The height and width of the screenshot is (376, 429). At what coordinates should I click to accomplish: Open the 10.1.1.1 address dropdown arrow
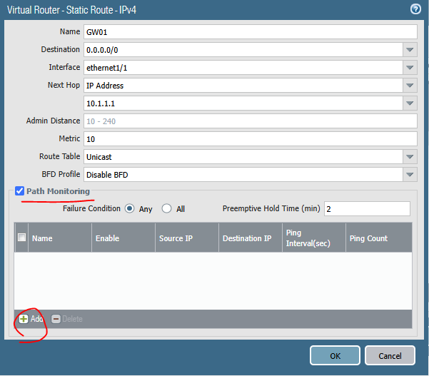[x=410, y=103]
